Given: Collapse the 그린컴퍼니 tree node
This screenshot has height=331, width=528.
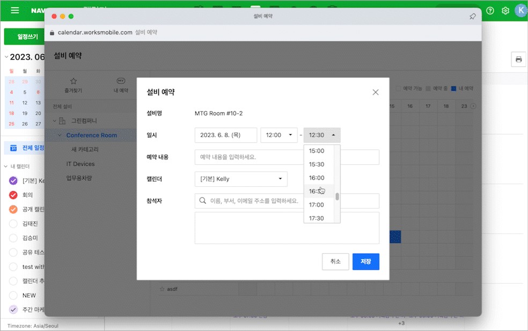Looking at the screenshot, I should pyautogui.click(x=55, y=121).
